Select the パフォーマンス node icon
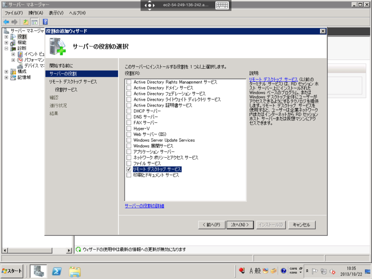The width and height of the screenshot is (372, 279). click(x=20, y=60)
